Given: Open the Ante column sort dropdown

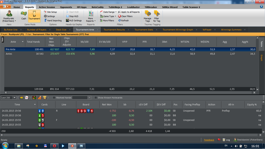Looking at the screenshot, I should [23, 42].
